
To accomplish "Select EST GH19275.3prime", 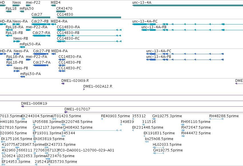I will [x=154, y=119].
